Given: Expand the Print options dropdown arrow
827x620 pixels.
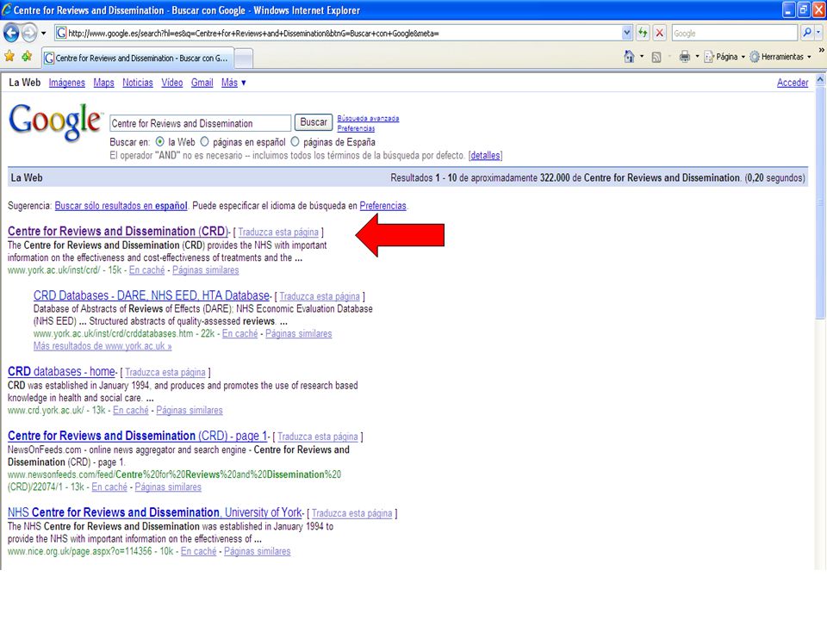Looking at the screenshot, I should 697,57.
